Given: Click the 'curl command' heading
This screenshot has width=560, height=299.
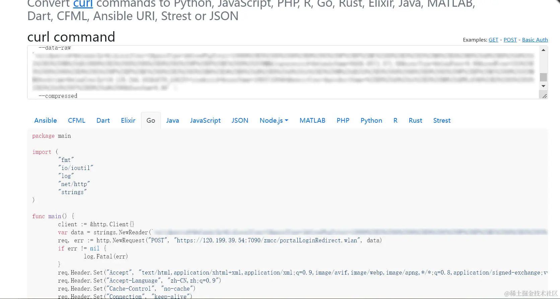Looking at the screenshot, I should [71, 37].
